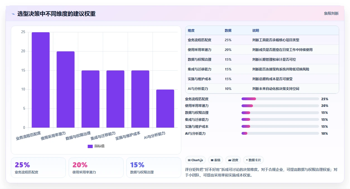Image resolution: width=350 pixels, height=189 pixels.
Task: Click the 象限判断 label in header
Action: pyautogui.click(x=331, y=13)
